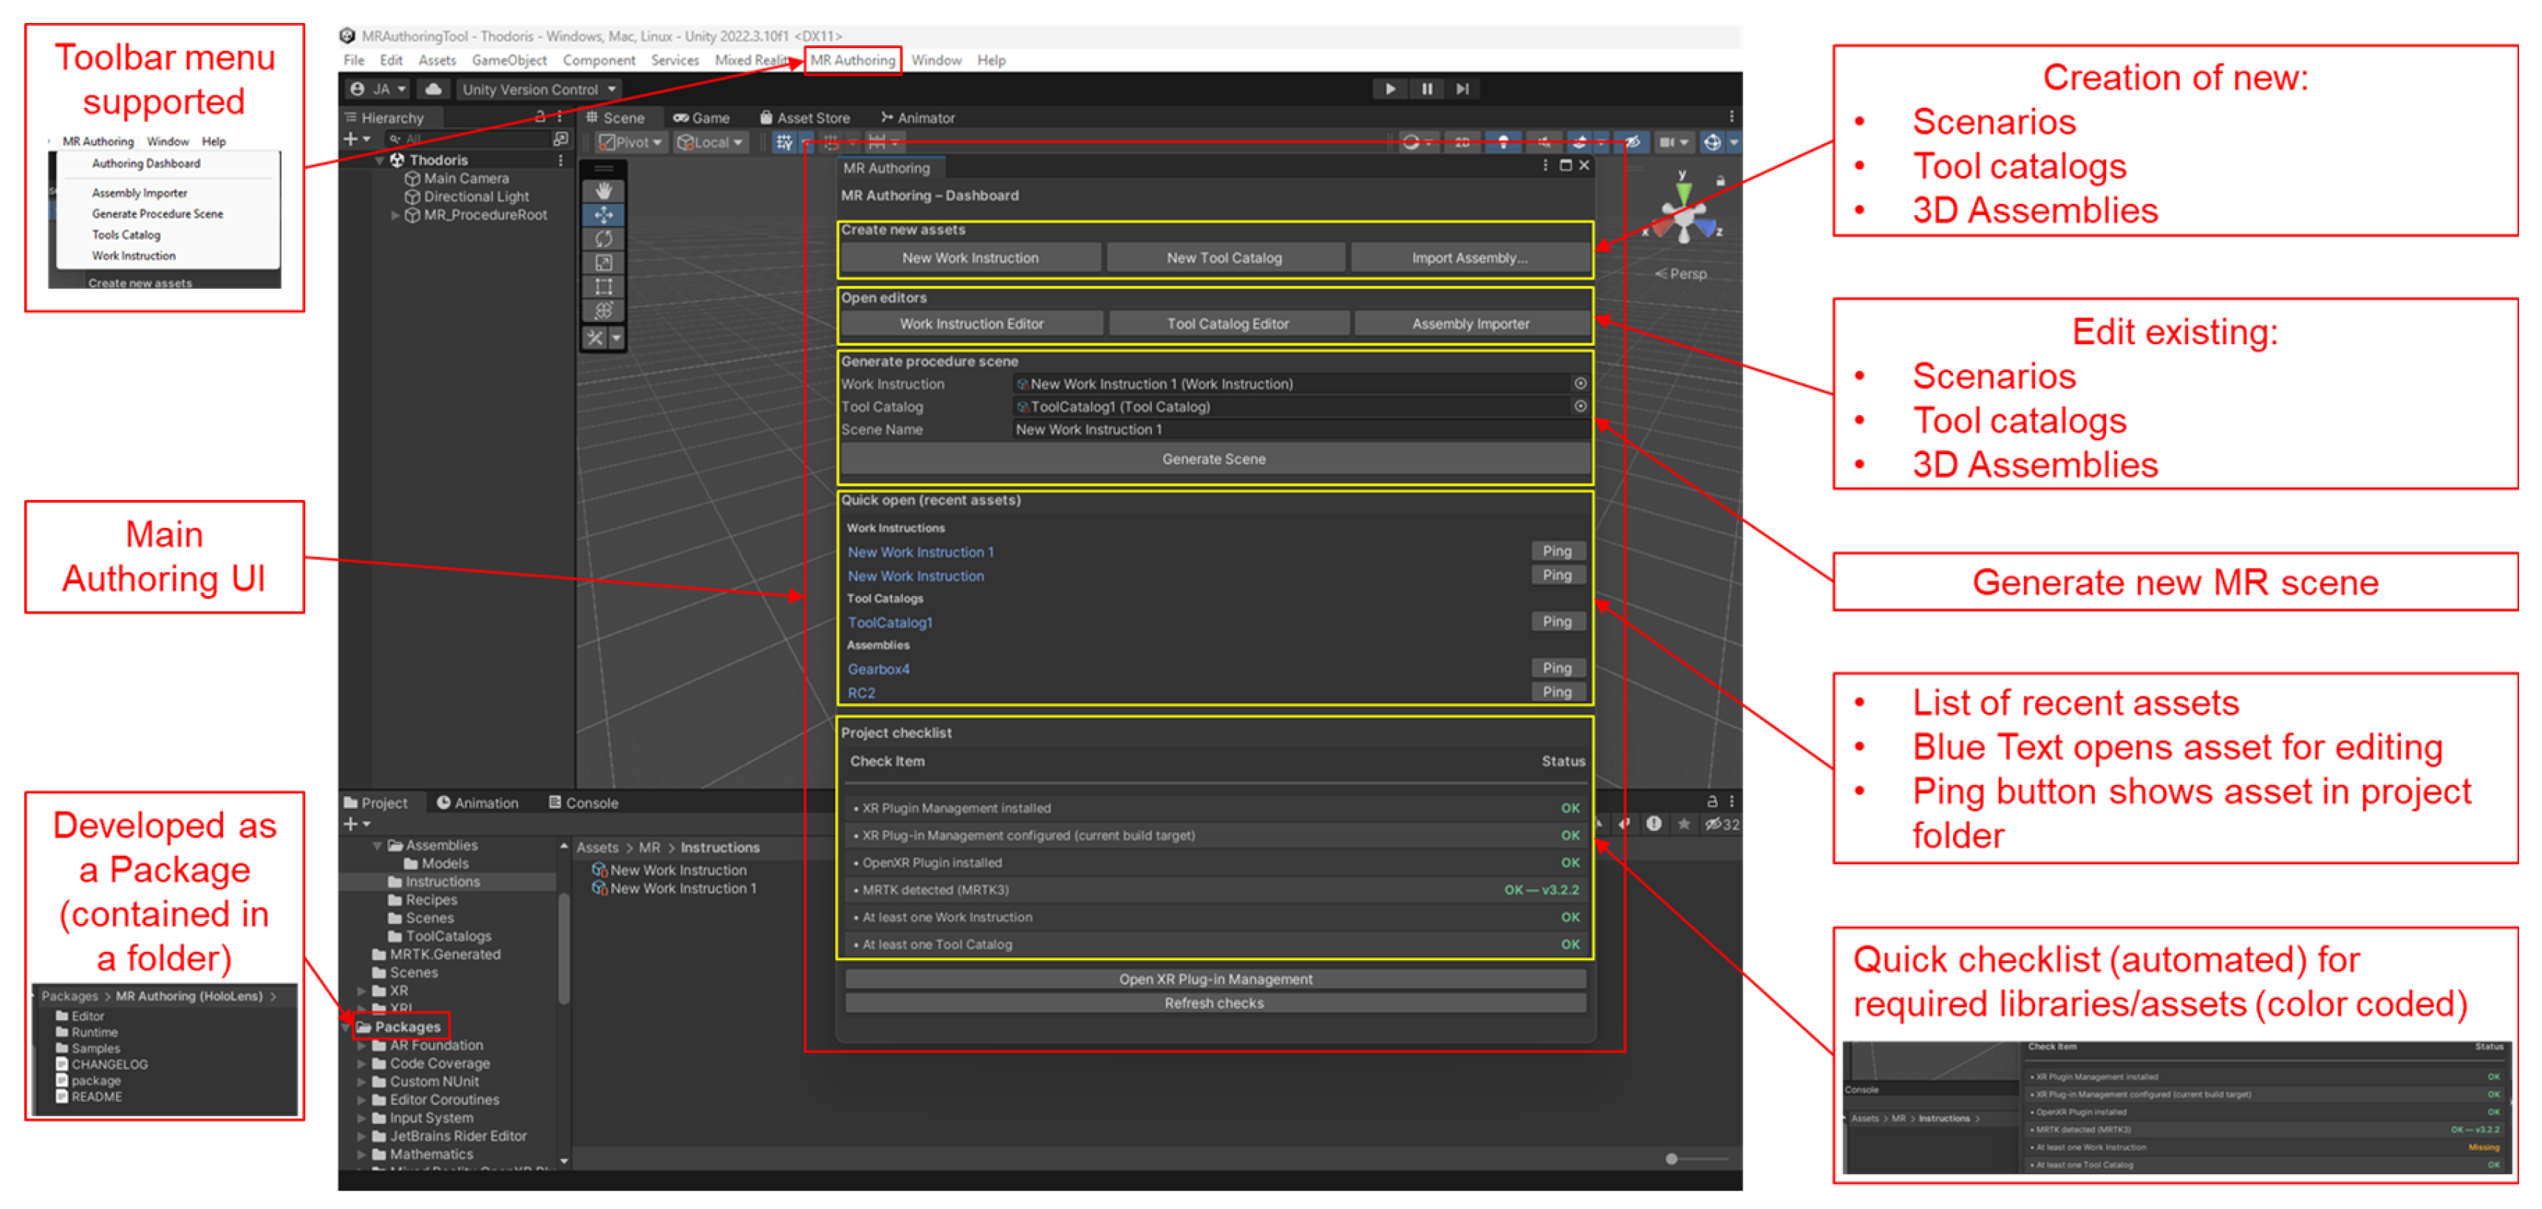This screenshot has height=1209, width=2542.
Task: Toggle grid snapping visibility button
Action: (x=783, y=142)
